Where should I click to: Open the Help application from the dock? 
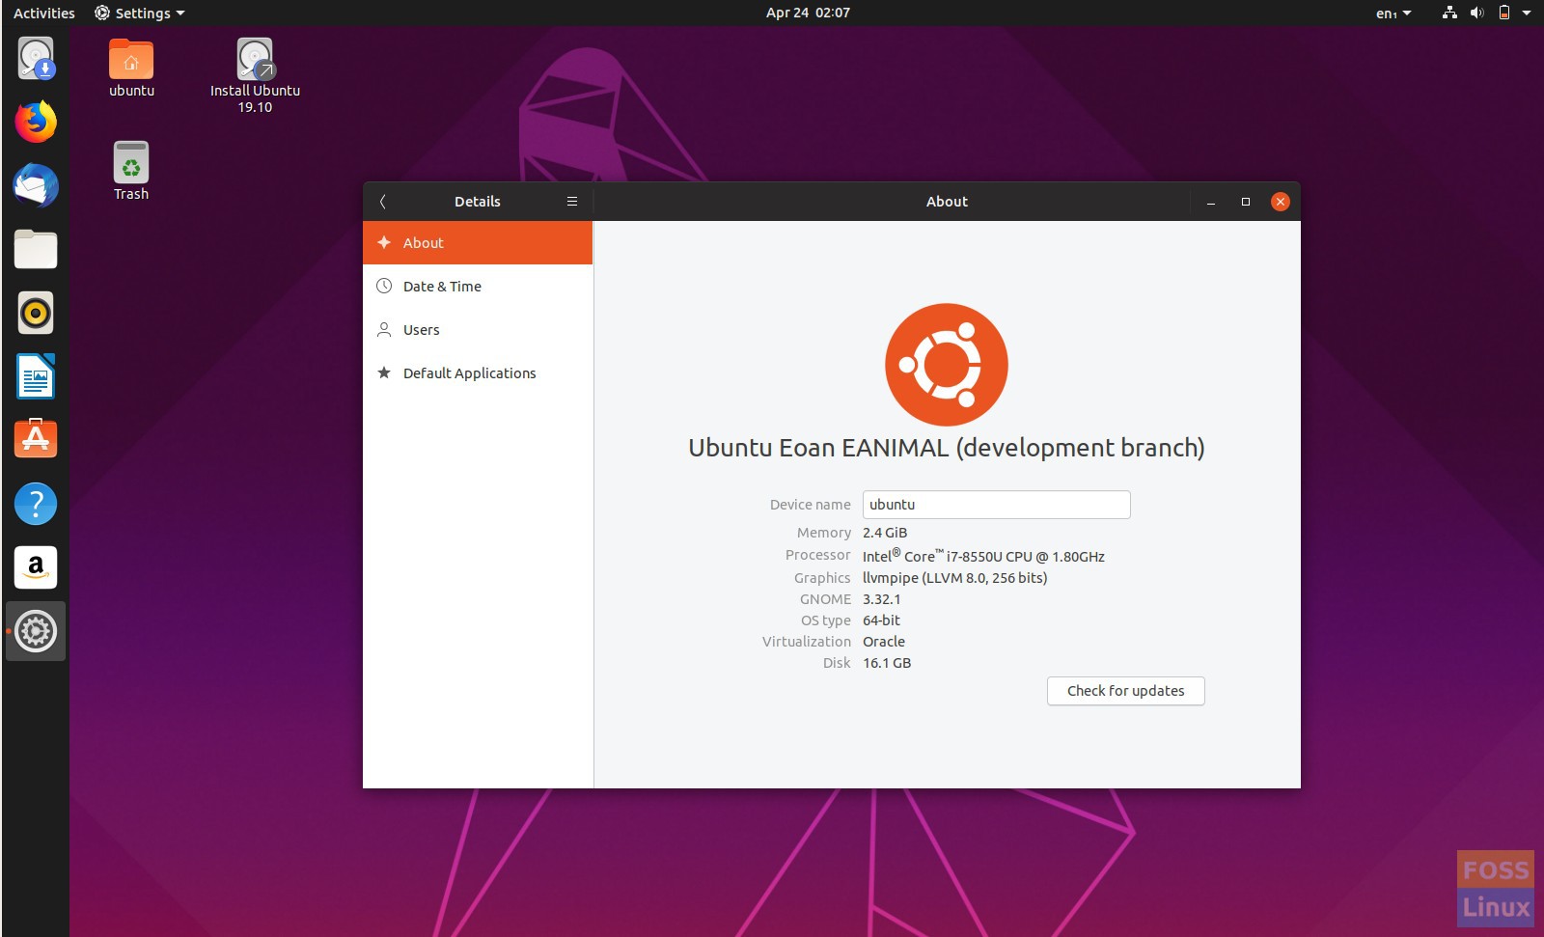36,503
